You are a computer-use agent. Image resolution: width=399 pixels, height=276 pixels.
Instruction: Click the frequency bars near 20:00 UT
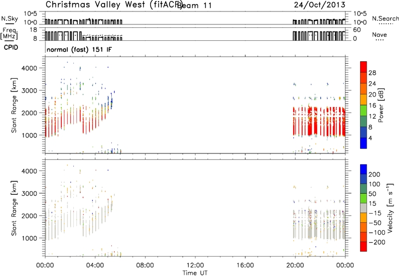click(x=319, y=36)
